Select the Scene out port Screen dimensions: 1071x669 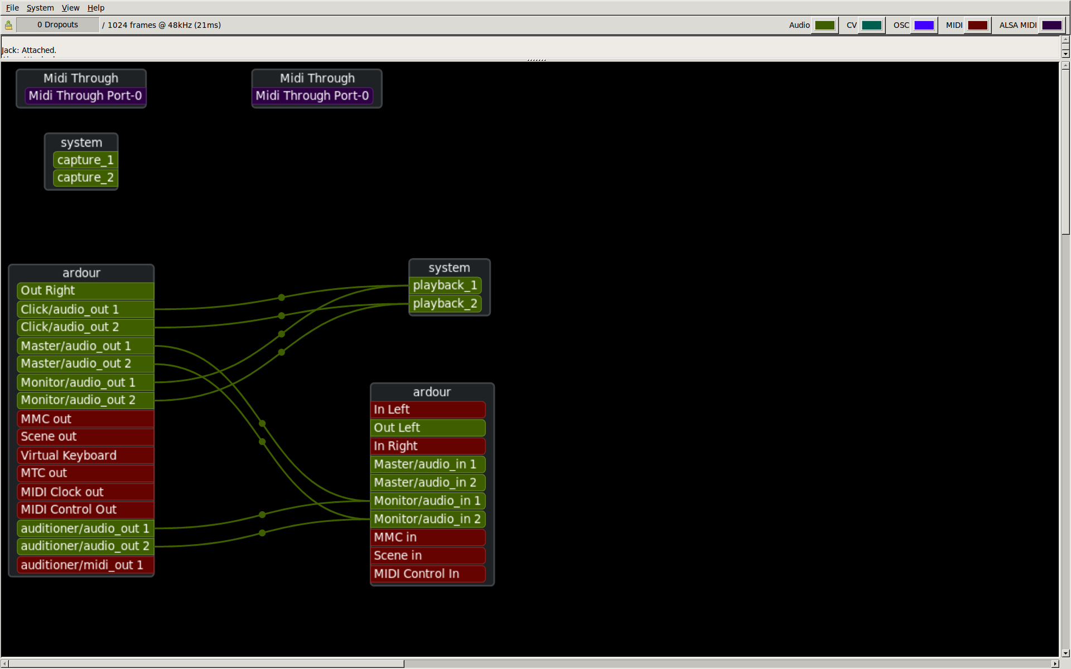pyautogui.click(x=85, y=437)
